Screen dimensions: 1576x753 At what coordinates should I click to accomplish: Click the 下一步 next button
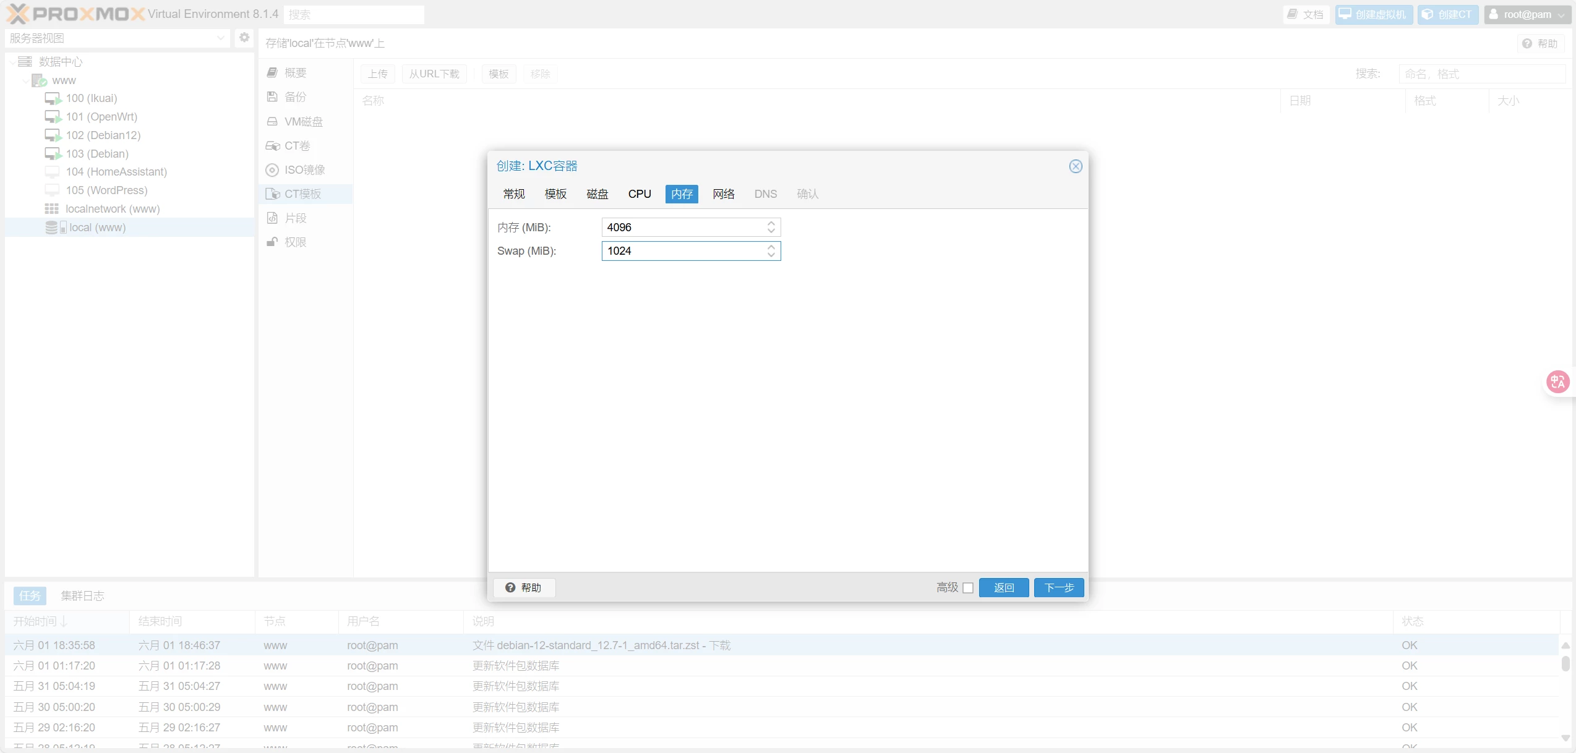(x=1058, y=588)
